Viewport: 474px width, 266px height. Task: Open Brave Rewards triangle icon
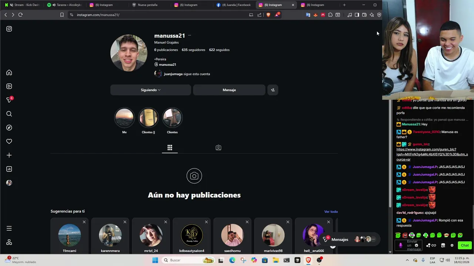tap(277, 15)
